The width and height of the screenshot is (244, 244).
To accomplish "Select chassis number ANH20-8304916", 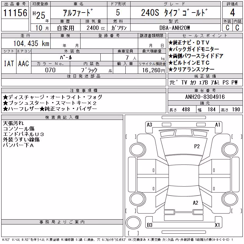I will pos(205,97).
